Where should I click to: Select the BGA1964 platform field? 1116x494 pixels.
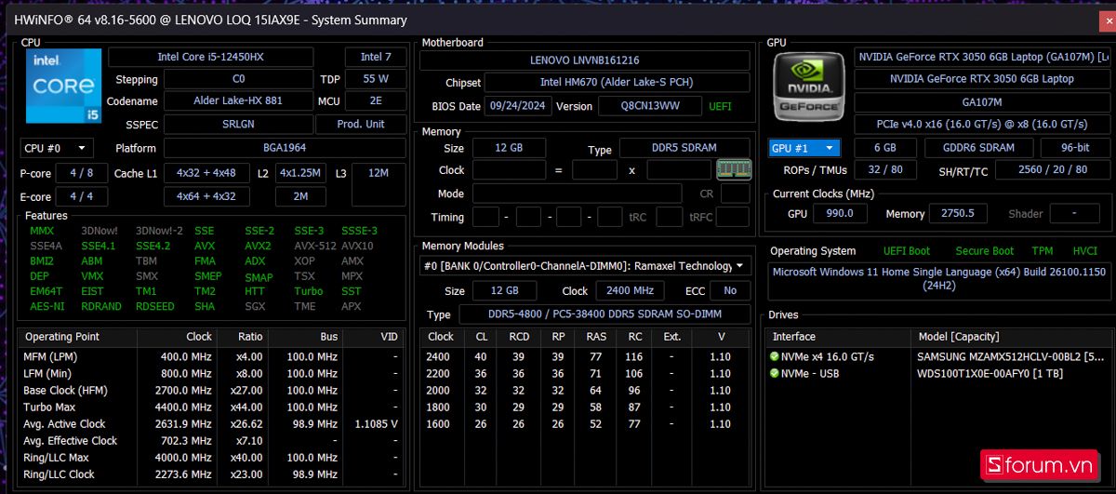click(x=285, y=148)
